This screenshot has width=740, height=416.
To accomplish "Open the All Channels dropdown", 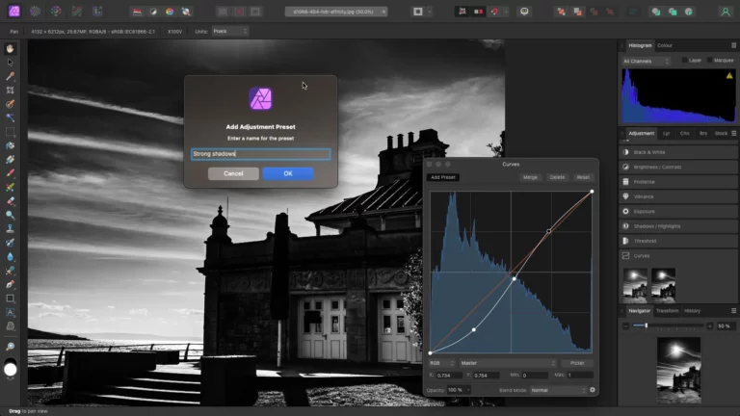I will coord(646,60).
